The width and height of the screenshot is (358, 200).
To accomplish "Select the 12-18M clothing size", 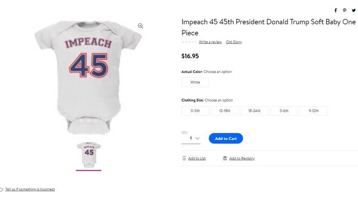I will pyautogui.click(x=225, y=111).
